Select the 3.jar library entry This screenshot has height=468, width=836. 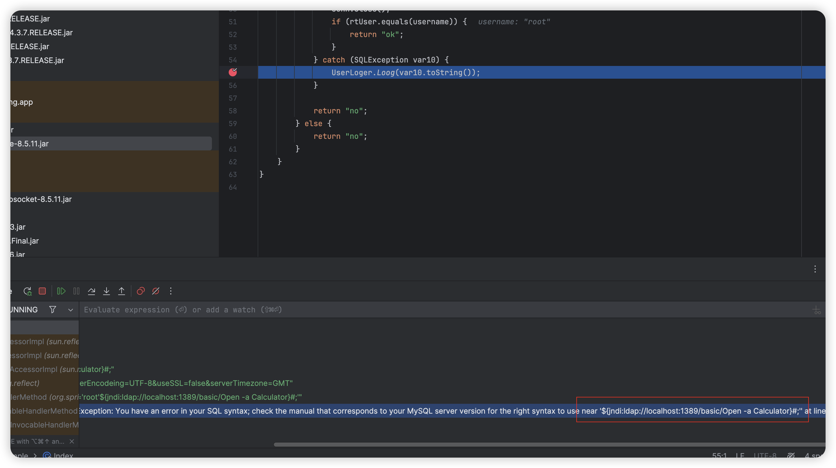[x=18, y=227]
